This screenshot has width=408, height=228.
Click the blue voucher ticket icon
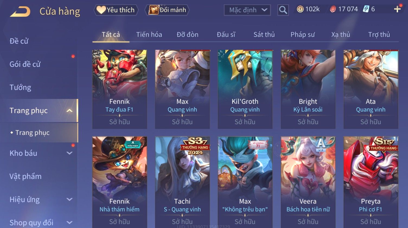click(x=366, y=9)
